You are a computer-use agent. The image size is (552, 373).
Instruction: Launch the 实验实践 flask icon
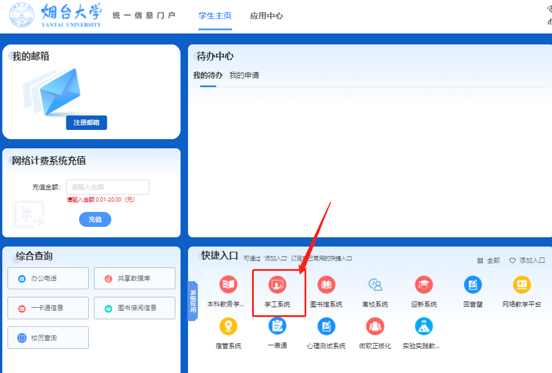424,327
